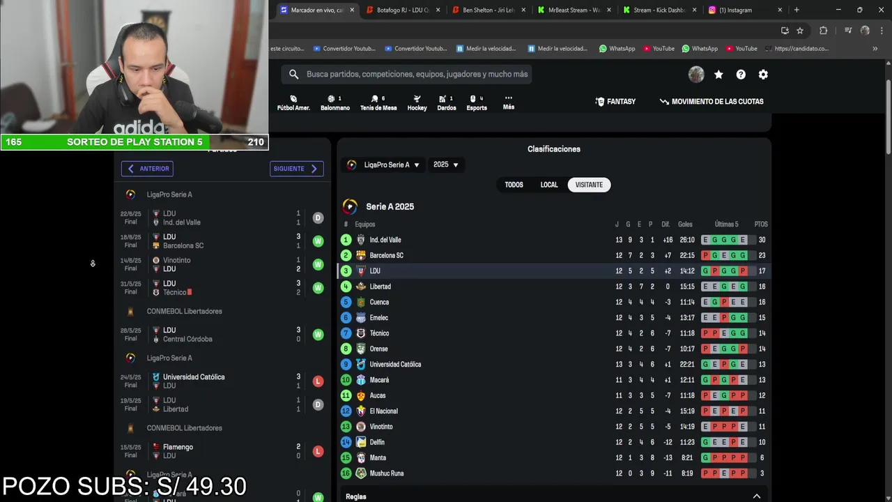The width and height of the screenshot is (892, 502).
Task: Select the LOCAL standings filter
Action: click(549, 185)
